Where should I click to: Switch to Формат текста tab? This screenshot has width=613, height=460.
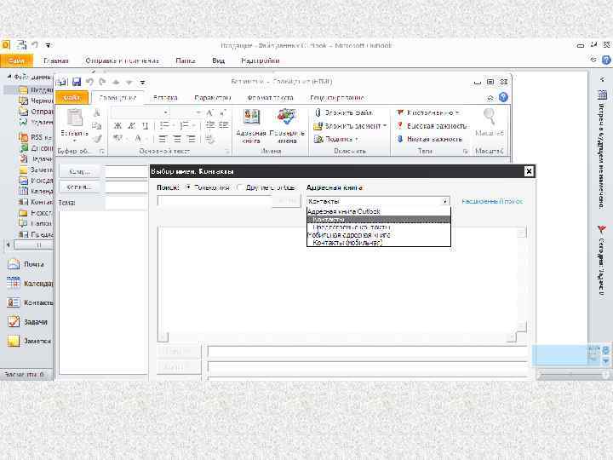click(x=270, y=98)
